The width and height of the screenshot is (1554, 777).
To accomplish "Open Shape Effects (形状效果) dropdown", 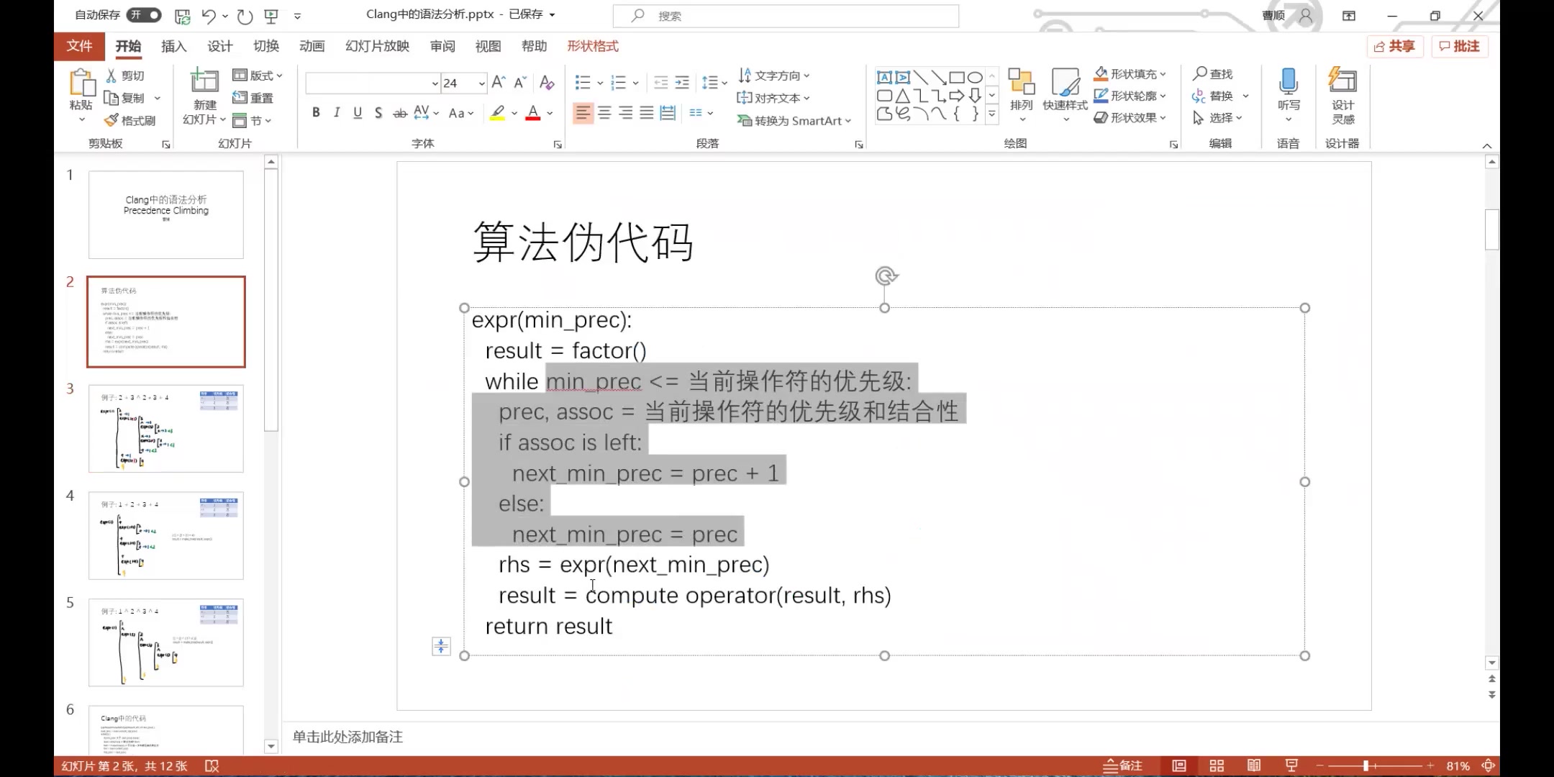I will pyautogui.click(x=1130, y=117).
